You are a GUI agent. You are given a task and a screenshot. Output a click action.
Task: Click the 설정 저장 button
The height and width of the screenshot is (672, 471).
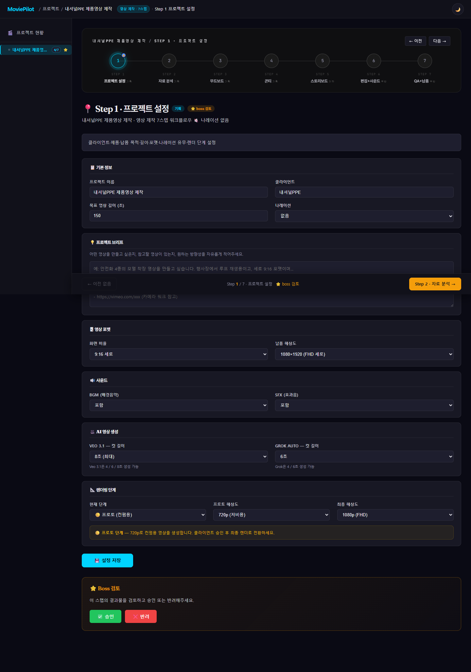point(107,560)
